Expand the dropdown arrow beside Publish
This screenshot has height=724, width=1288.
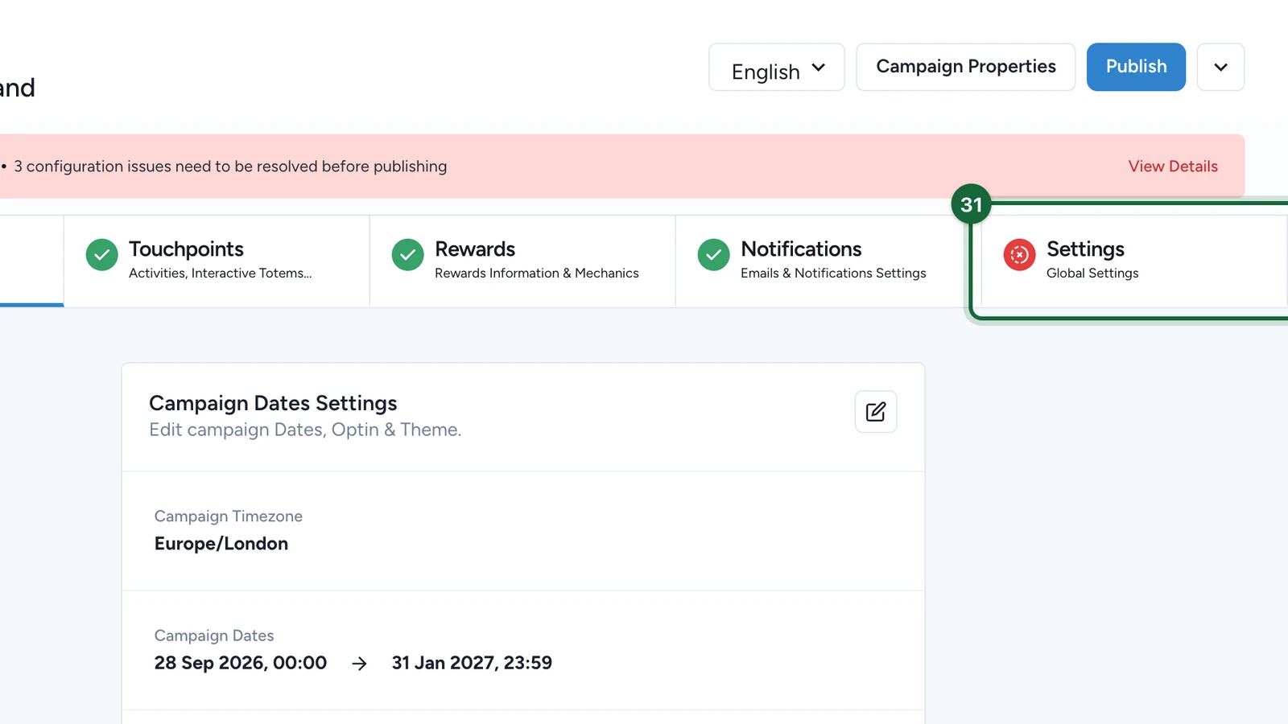pos(1220,68)
